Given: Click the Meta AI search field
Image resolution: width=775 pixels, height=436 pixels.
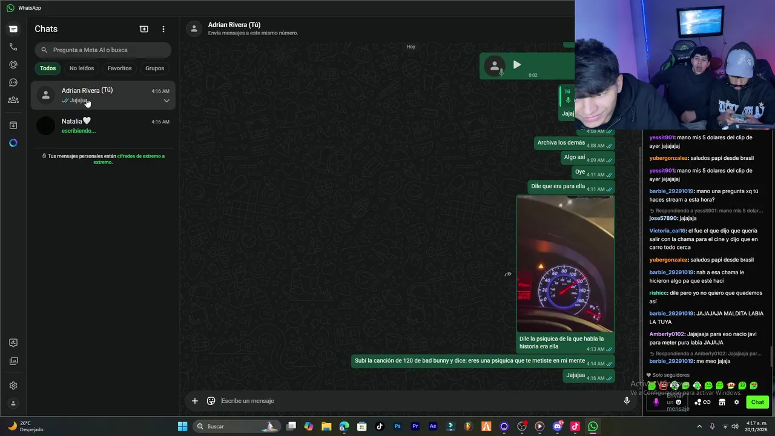Looking at the screenshot, I should pos(103,50).
